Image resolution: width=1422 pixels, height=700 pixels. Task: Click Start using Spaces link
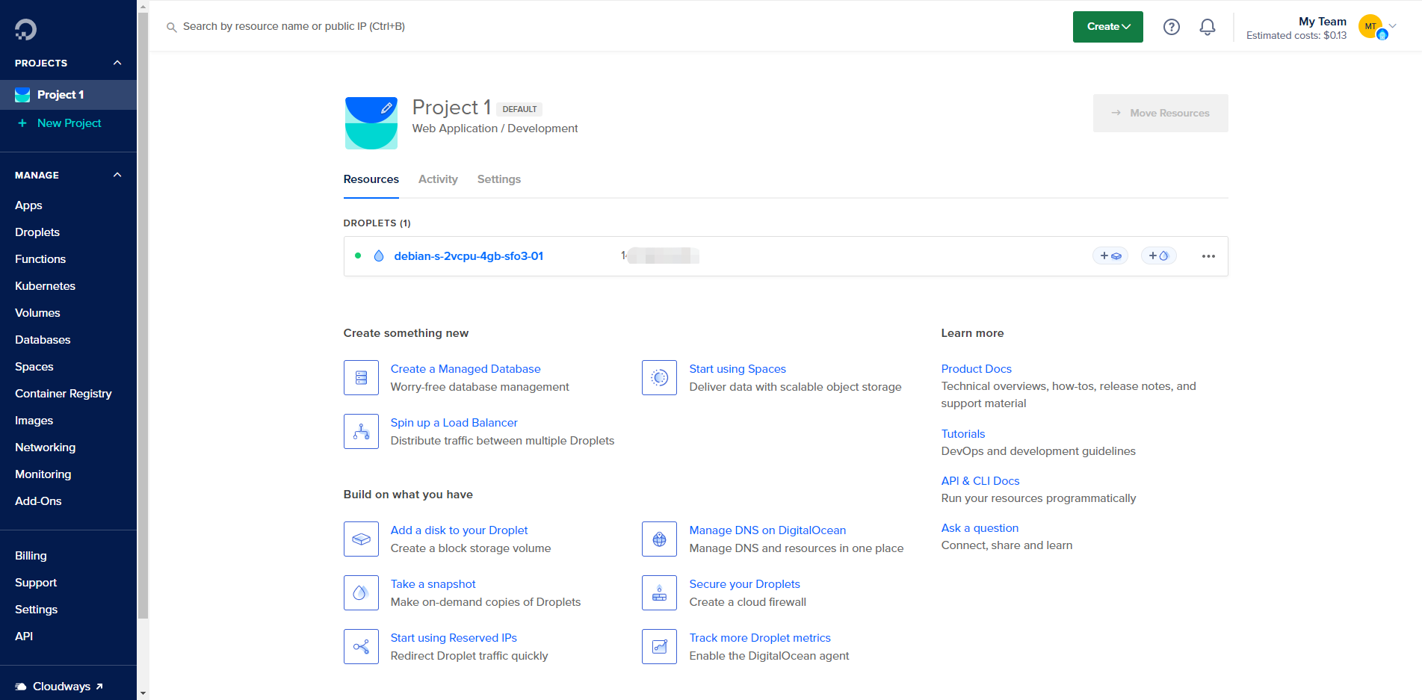(x=738, y=369)
